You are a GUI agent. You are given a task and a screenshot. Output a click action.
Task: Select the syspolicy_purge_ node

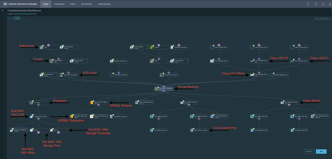[x=119, y=116]
